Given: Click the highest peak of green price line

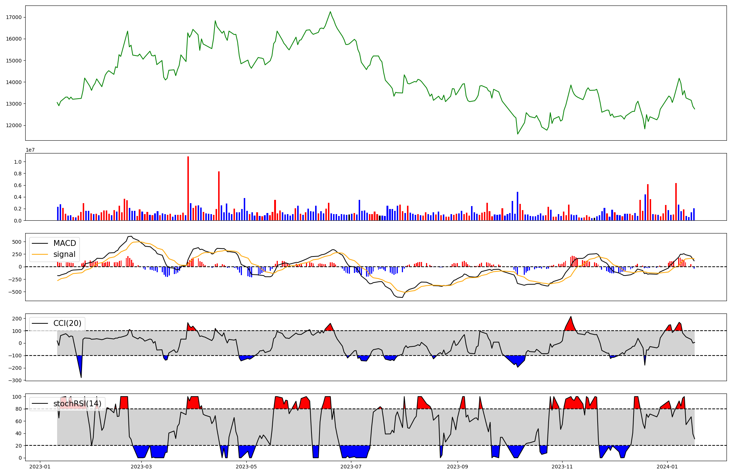Looking at the screenshot, I should tap(330, 12).
